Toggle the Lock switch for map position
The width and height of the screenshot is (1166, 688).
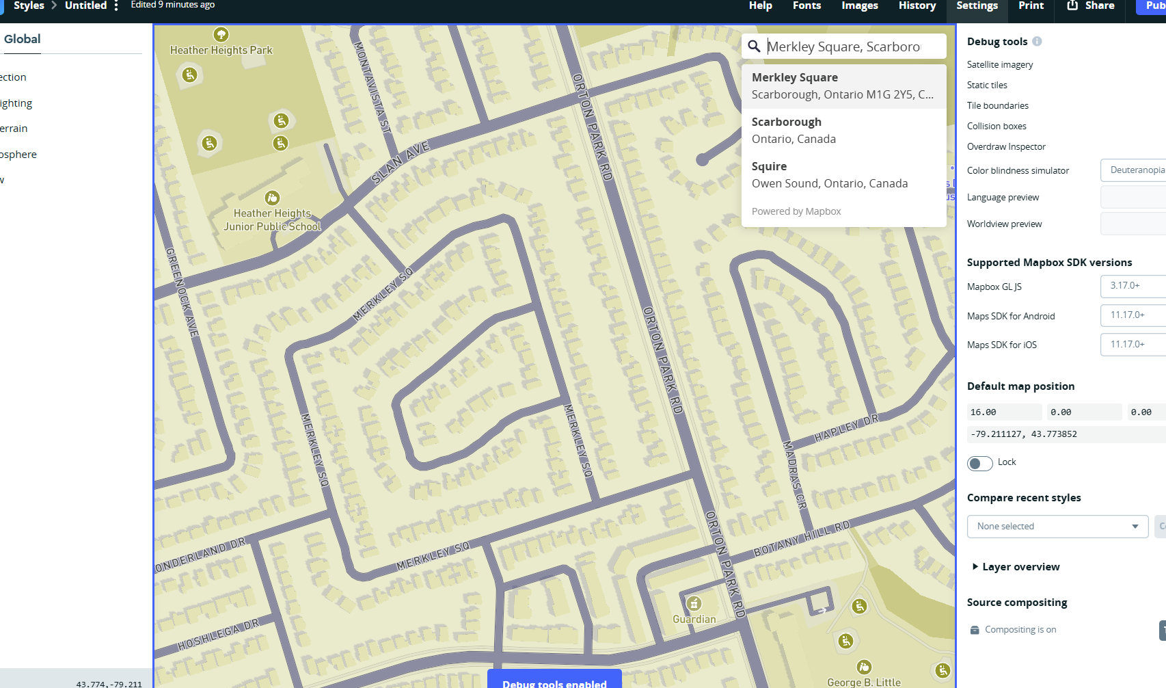click(979, 463)
